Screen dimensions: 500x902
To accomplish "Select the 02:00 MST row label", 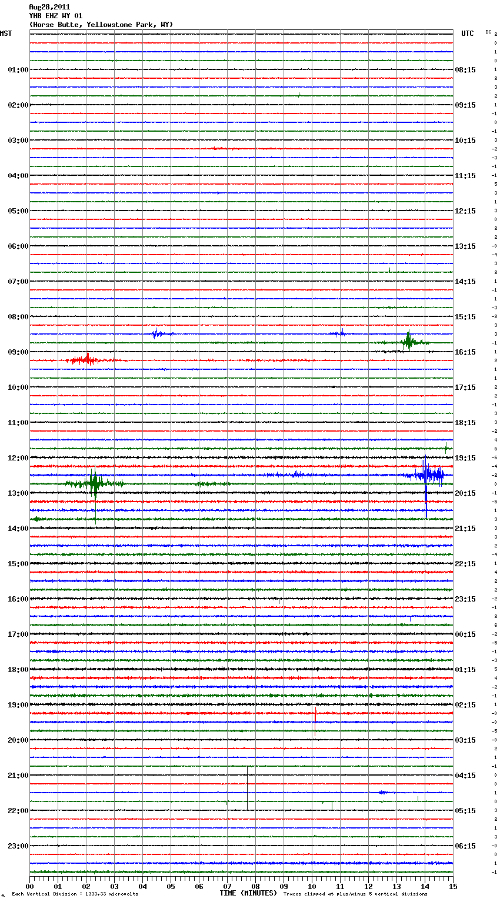I will 18,105.
